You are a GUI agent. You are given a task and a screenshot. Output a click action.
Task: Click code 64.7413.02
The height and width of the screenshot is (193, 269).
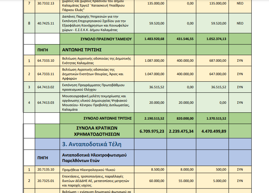(x=46, y=87)
